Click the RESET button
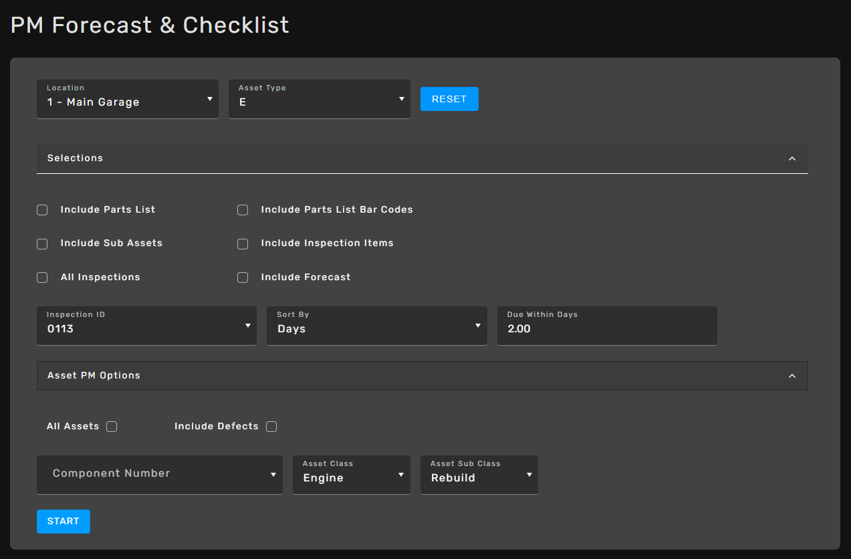Image resolution: width=851 pixels, height=559 pixels. point(449,99)
